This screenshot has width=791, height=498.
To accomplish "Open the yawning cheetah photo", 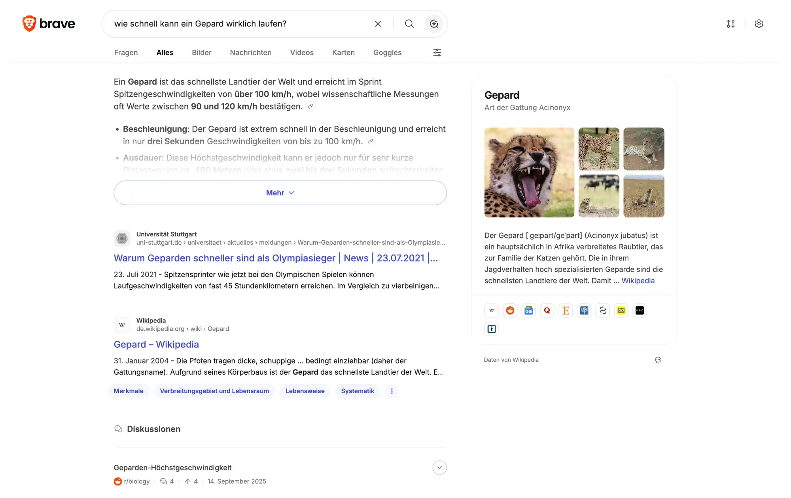I will pos(529,172).
